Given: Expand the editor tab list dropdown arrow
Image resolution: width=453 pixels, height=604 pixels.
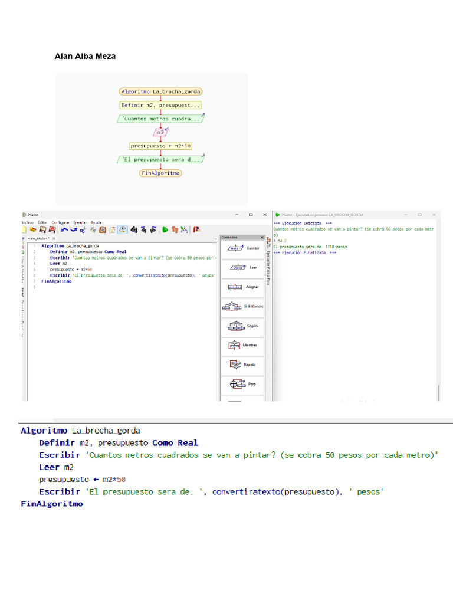Looking at the screenshot, I should coord(215,238).
